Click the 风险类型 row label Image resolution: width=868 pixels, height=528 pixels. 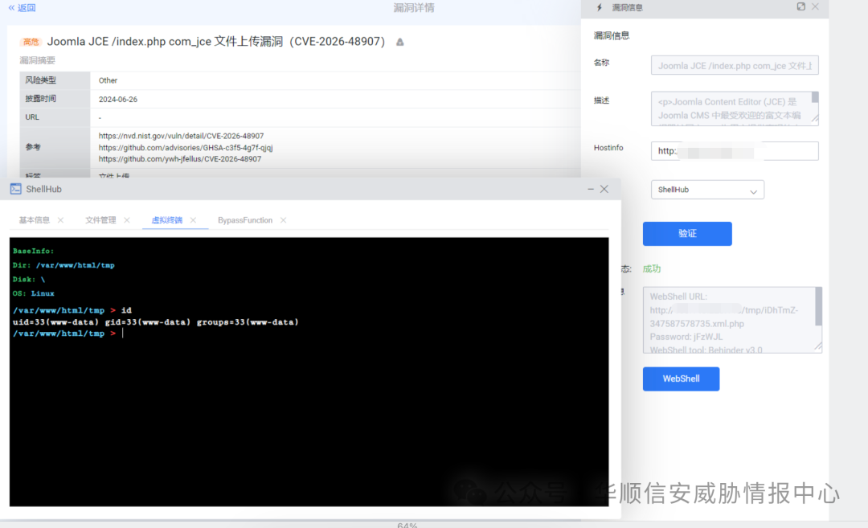(x=40, y=80)
